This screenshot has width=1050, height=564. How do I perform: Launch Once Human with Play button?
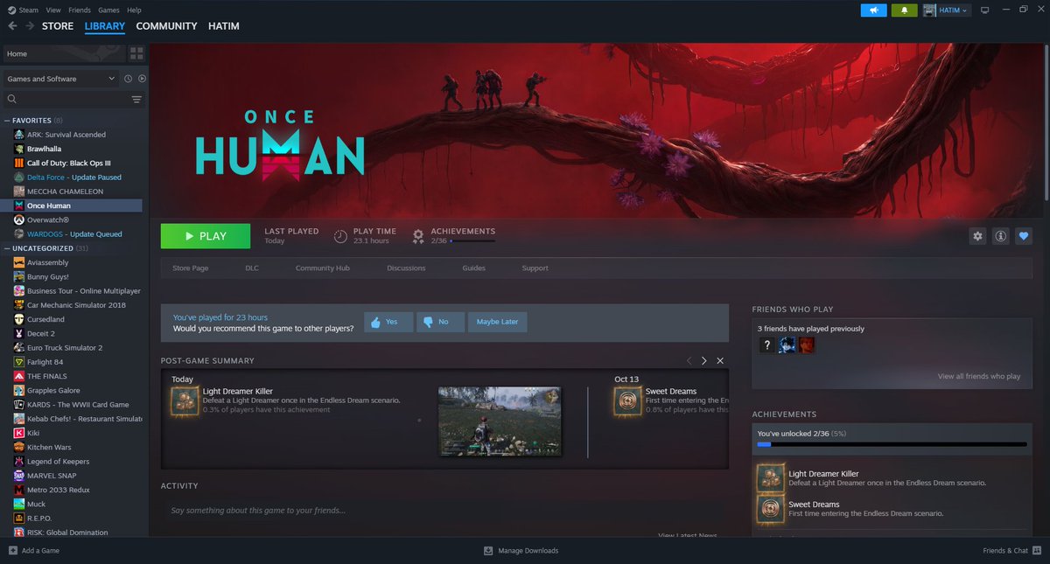click(x=206, y=236)
